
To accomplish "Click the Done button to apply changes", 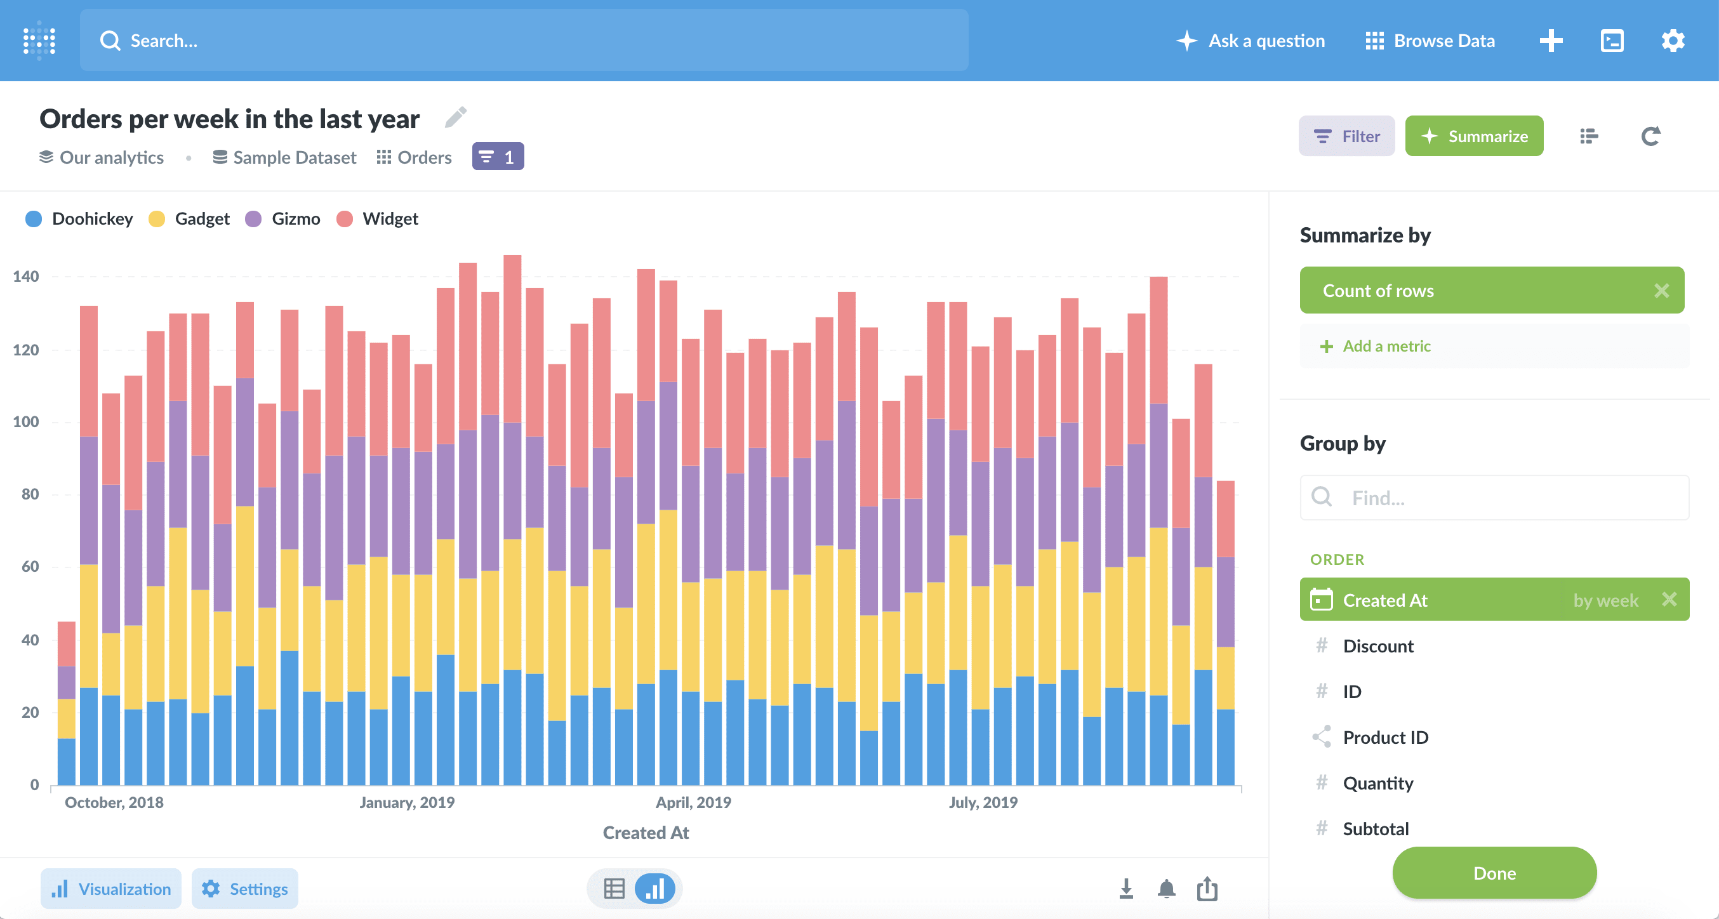I will pyautogui.click(x=1494, y=873).
